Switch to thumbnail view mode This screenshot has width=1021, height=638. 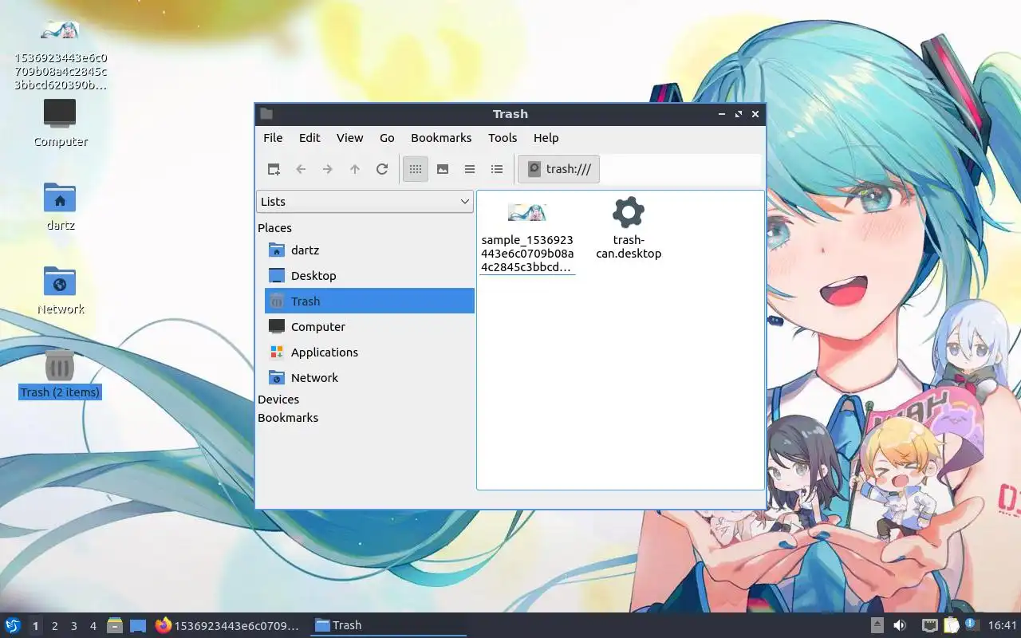click(x=443, y=169)
